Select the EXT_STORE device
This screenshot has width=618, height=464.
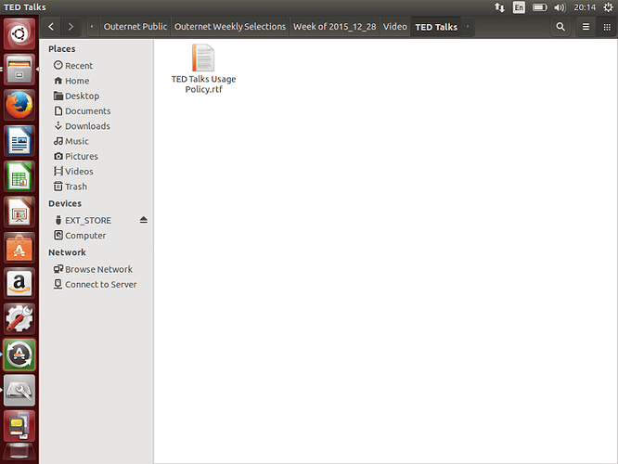click(82, 220)
